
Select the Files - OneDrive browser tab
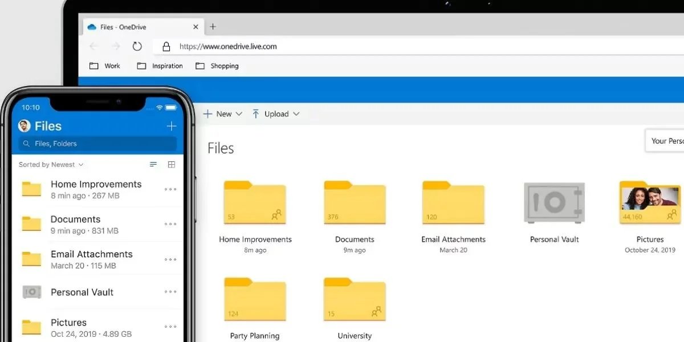(144, 27)
